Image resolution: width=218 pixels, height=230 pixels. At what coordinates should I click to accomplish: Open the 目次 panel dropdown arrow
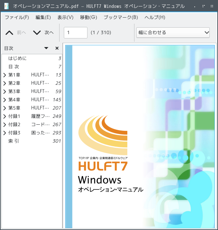pyautogui.click(x=46, y=48)
